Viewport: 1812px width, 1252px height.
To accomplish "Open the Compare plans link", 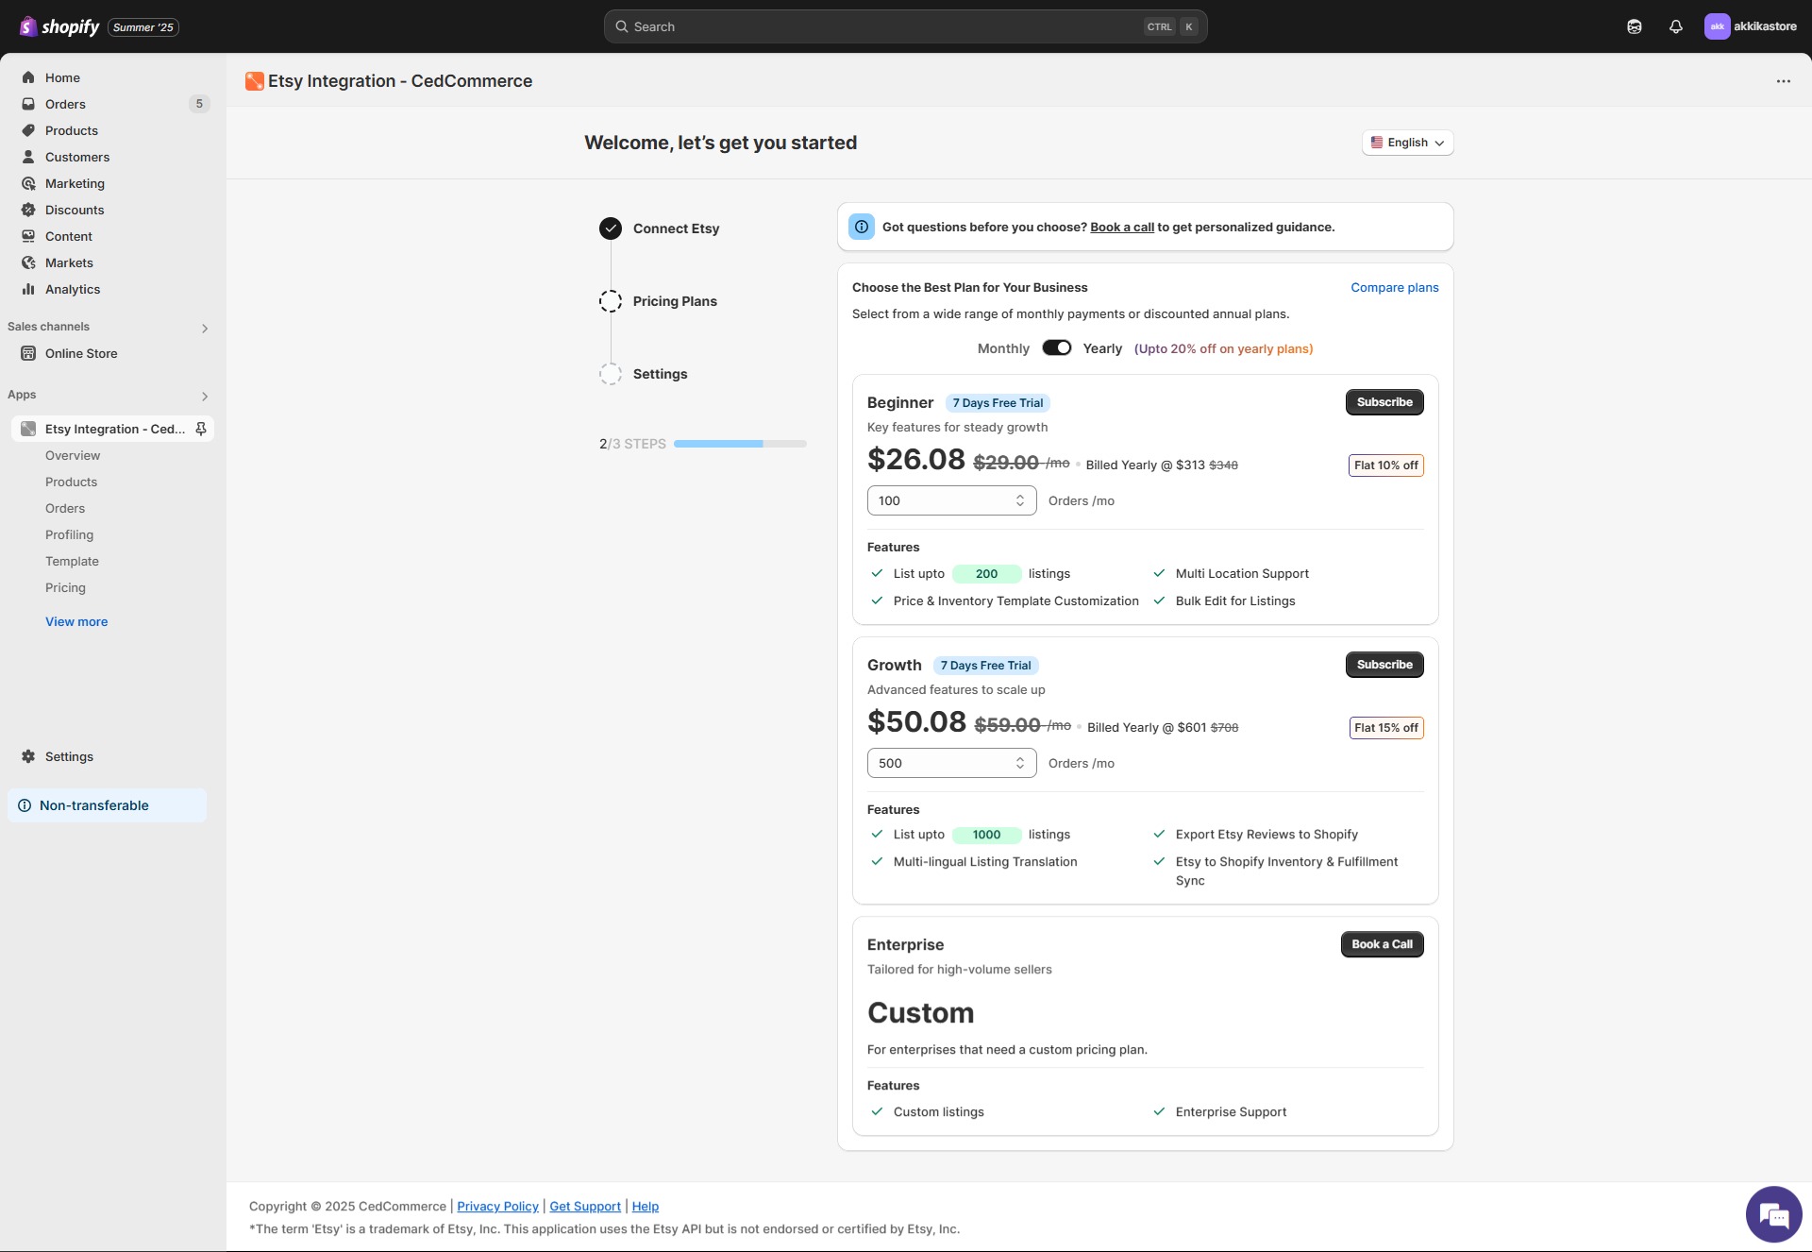I will tap(1394, 287).
